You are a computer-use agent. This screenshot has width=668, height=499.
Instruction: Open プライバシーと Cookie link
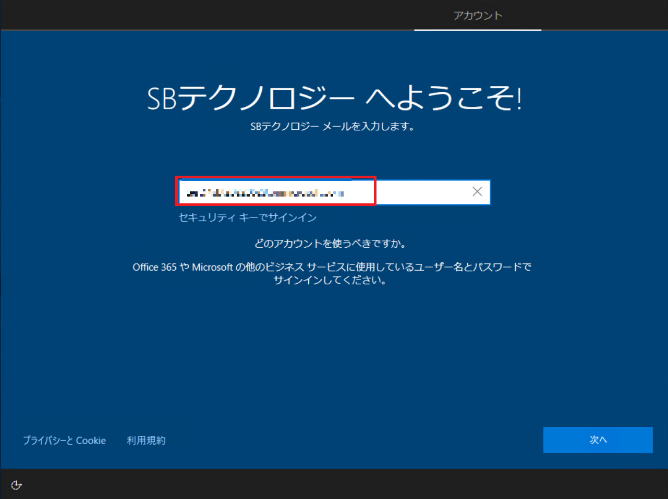(x=64, y=441)
